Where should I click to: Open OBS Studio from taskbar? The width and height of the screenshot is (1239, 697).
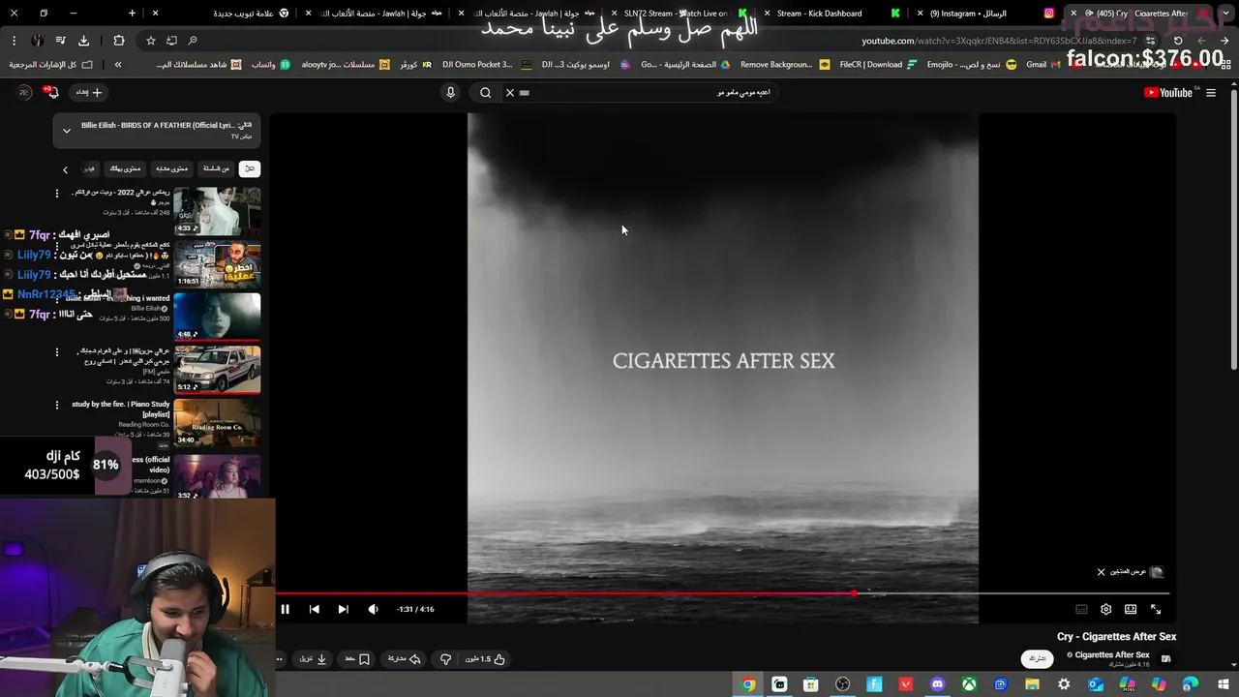coord(842,684)
